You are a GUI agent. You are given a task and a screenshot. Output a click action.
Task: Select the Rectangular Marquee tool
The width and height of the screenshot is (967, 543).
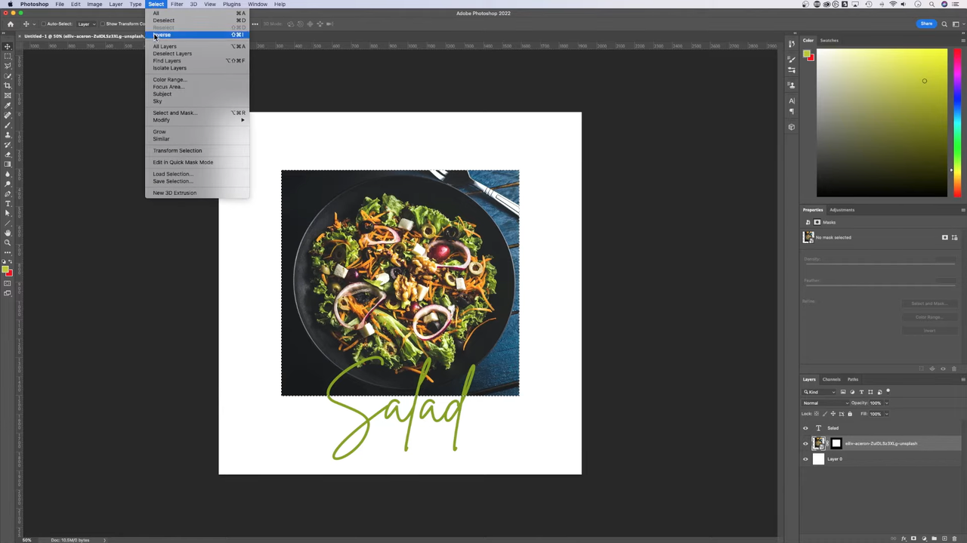pyautogui.click(x=8, y=55)
